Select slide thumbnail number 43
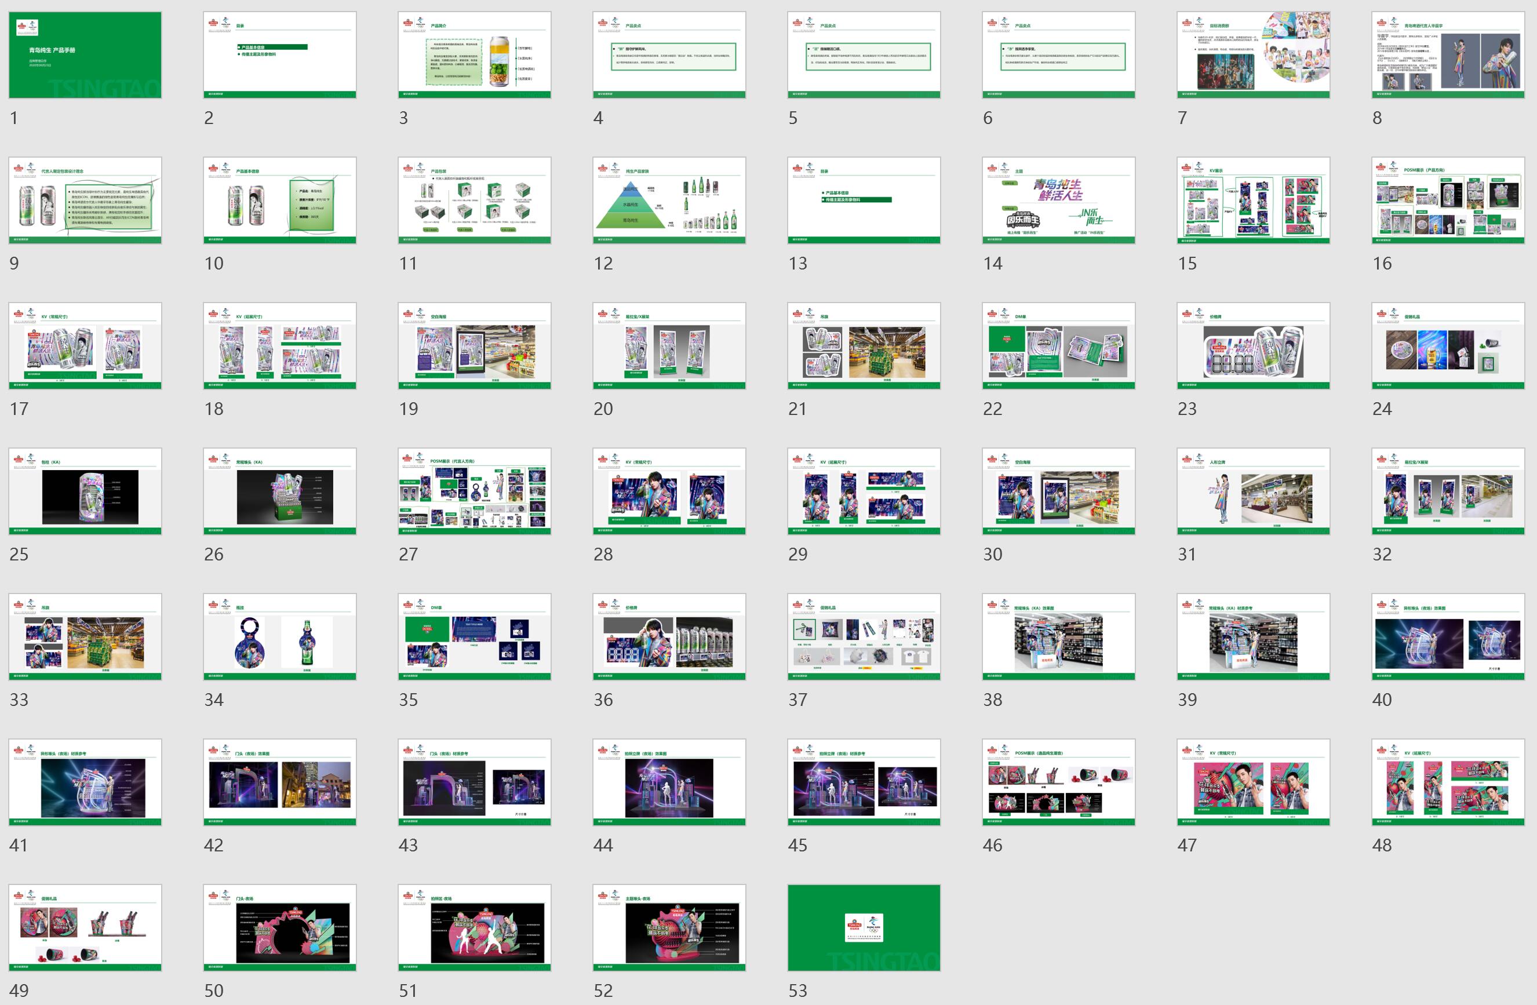Viewport: 1537px width, 1005px height. click(x=475, y=782)
